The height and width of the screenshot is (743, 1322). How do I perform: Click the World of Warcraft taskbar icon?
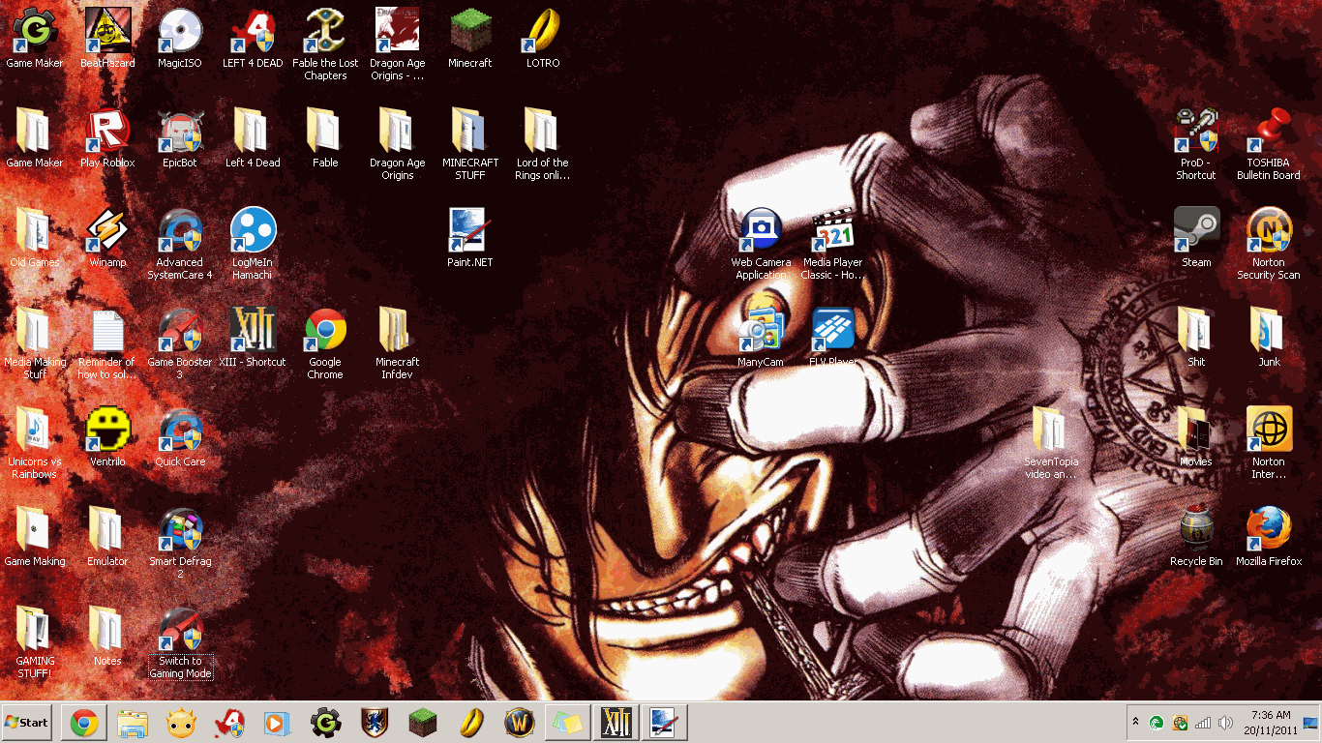[x=519, y=723]
